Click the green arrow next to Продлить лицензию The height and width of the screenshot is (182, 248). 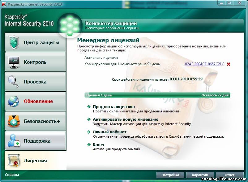pyautogui.click(x=89, y=107)
